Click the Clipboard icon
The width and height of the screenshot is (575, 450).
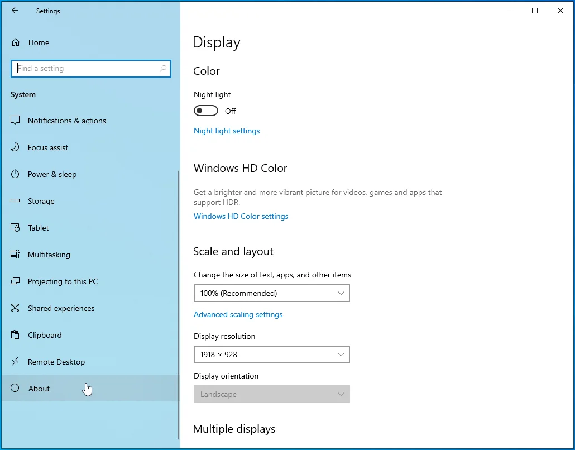click(x=15, y=334)
